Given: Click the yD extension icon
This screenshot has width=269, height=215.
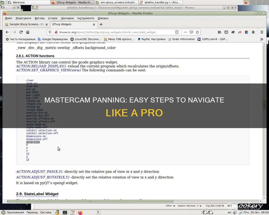Looking at the screenshot, I should click(x=240, y=32).
